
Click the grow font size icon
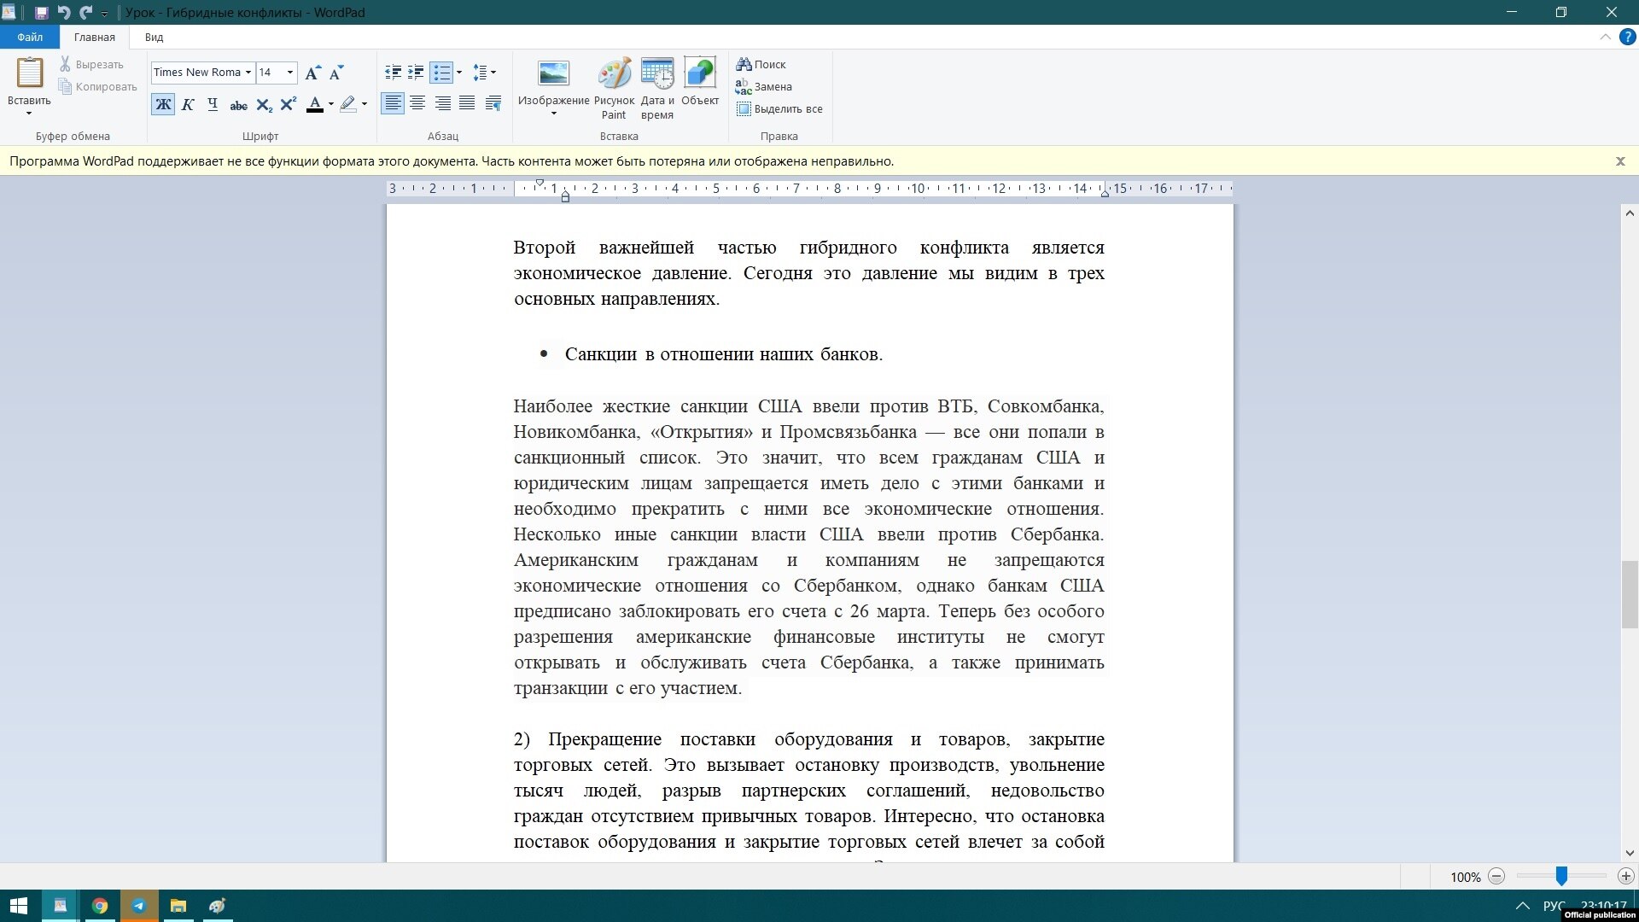pyautogui.click(x=312, y=73)
